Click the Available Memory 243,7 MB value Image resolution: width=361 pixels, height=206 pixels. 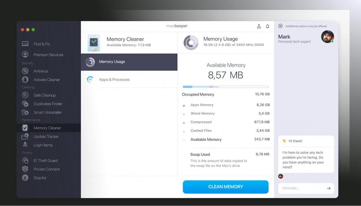coord(262,139)
